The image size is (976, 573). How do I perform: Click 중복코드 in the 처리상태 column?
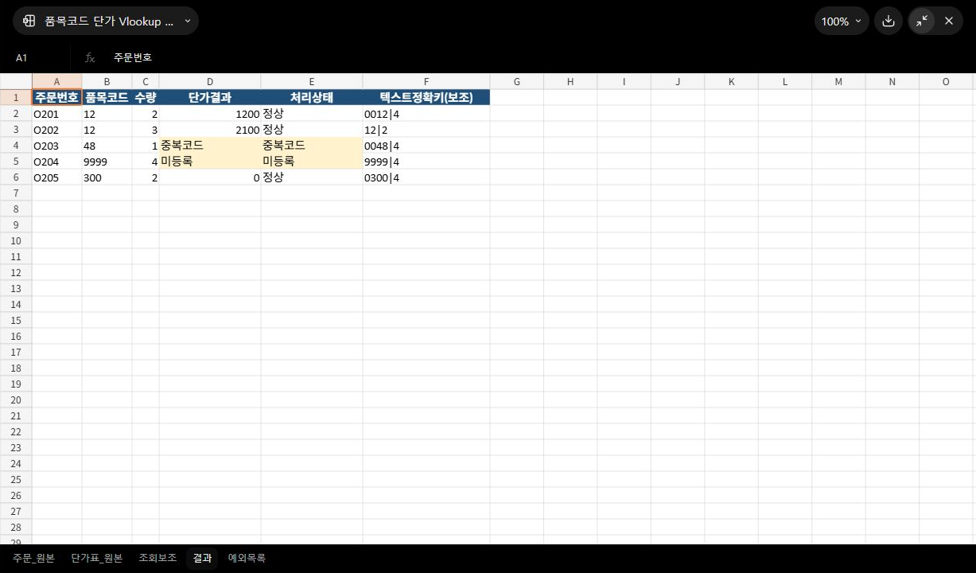[x=312, y=146]
